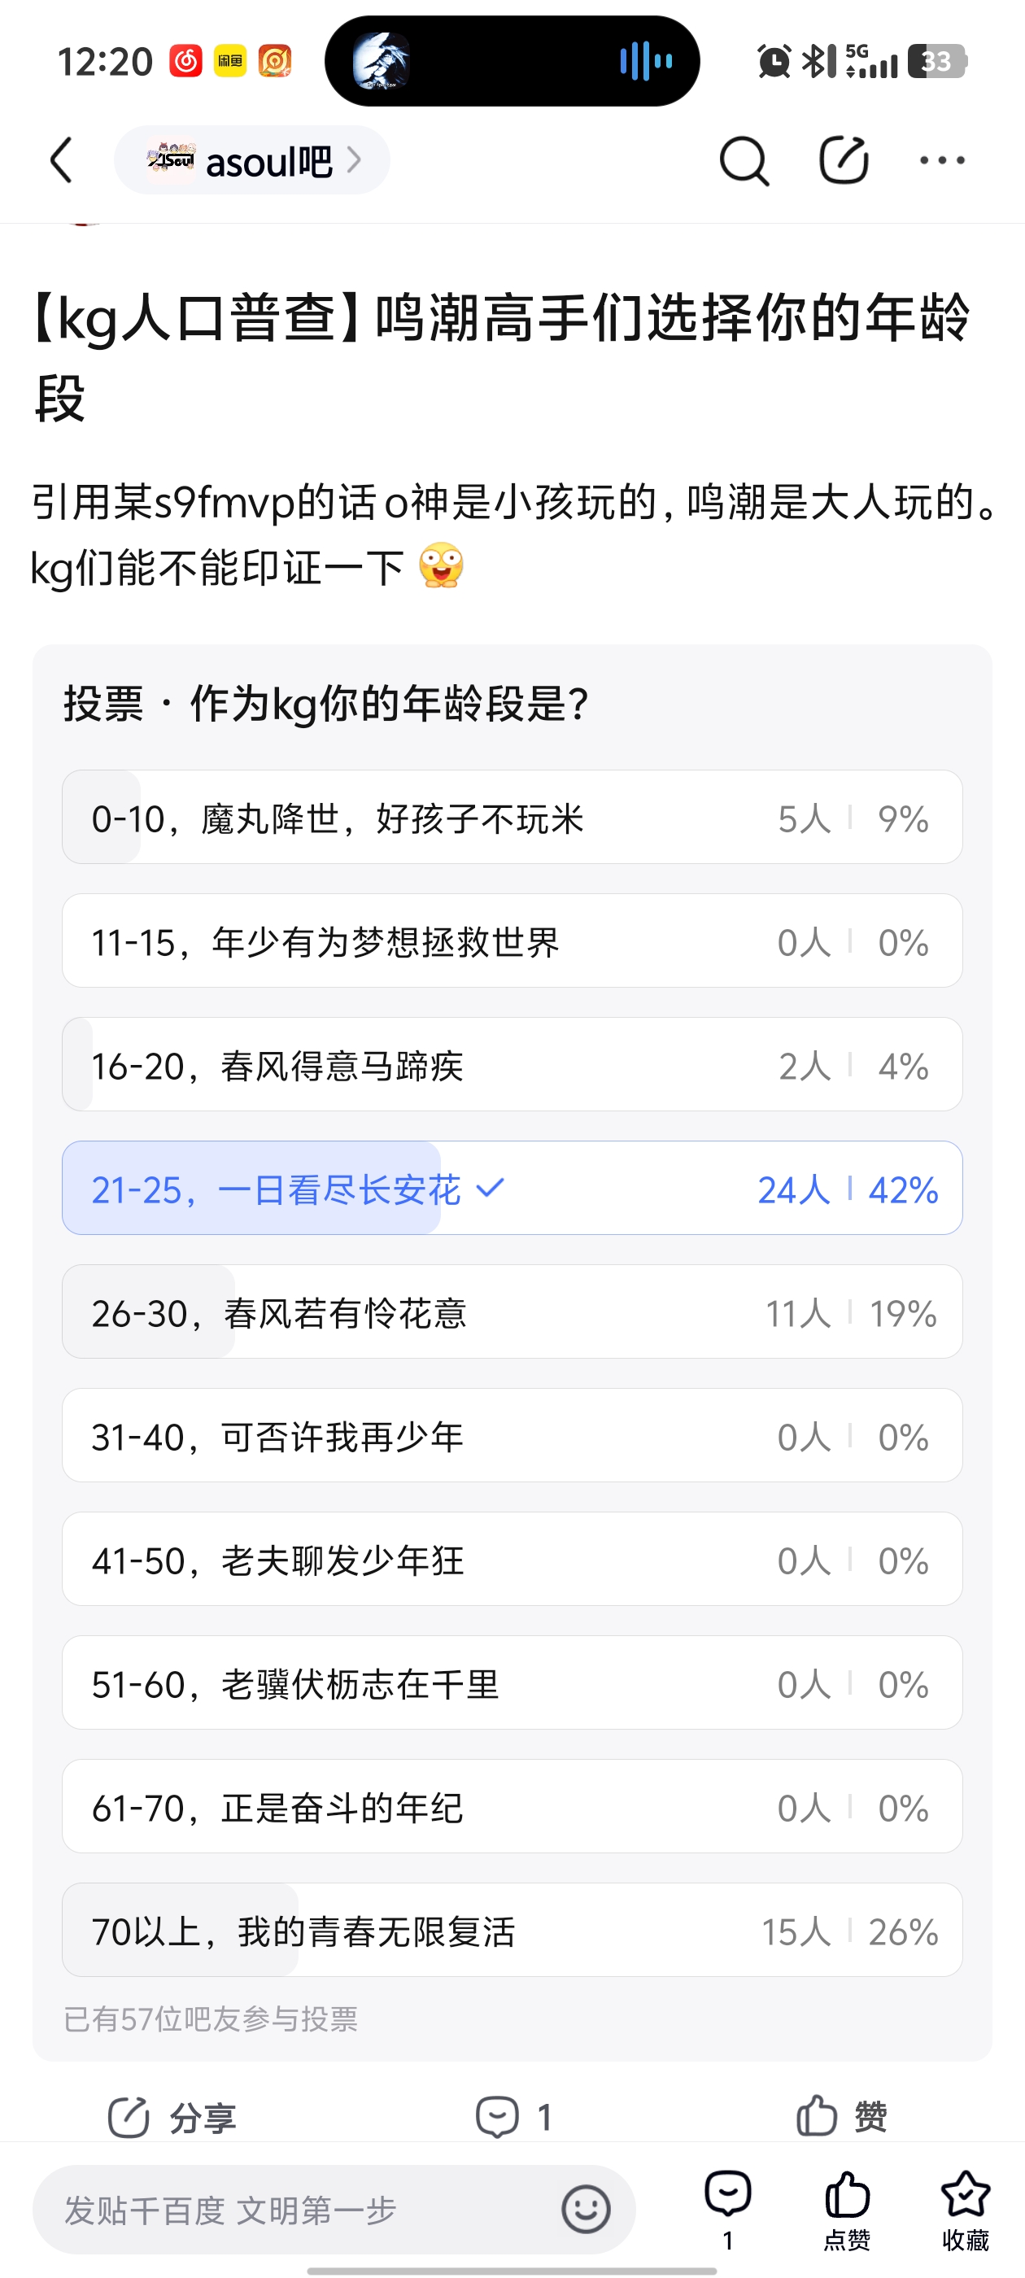1025x2278 pixels.
Task: Tap the compose post icon
Action: coord(843,160)
